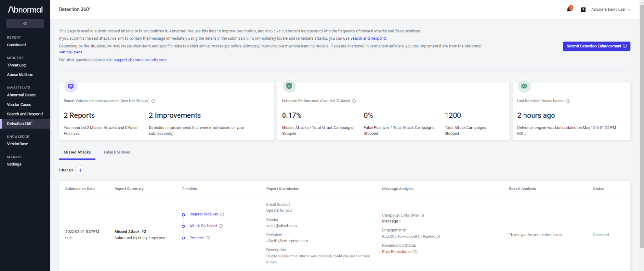Click the Resolved timeline marker
Viewport: 644px width, 271px height.
(x=183, y=238)
